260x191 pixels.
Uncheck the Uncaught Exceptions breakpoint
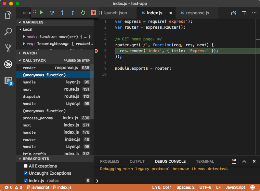tap(26, 173)
